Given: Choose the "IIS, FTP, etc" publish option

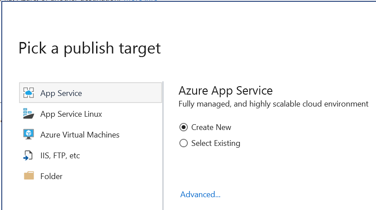Looking at the screenshot, I should [x=60, y=156].
